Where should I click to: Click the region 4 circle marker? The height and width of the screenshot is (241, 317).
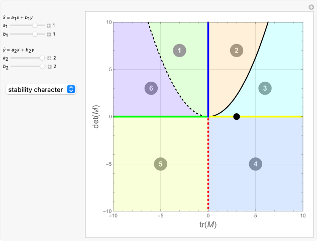(x=255, y=164)
